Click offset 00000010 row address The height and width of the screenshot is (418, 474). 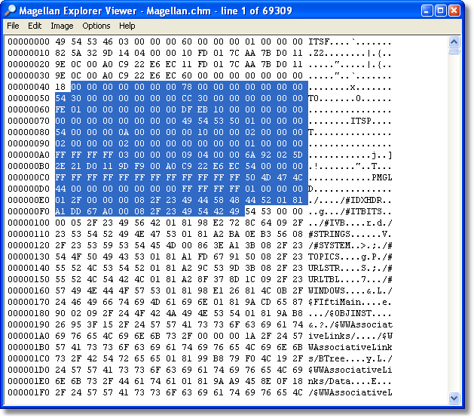point(29,53)
